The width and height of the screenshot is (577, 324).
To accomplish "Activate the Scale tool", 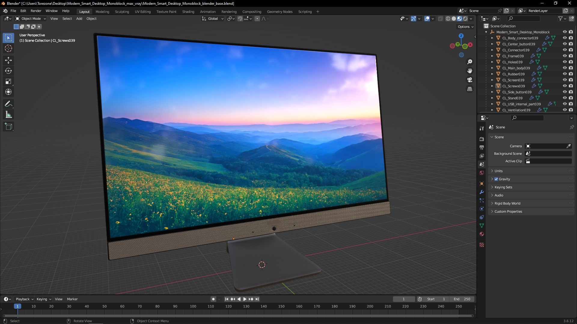I will (x=8, y=81).
